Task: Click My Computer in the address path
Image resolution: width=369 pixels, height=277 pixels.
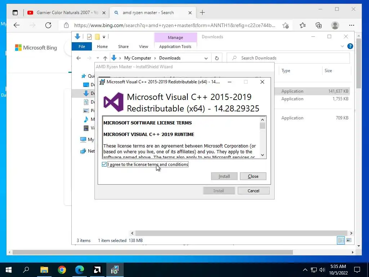Action: tap(138, 58)
